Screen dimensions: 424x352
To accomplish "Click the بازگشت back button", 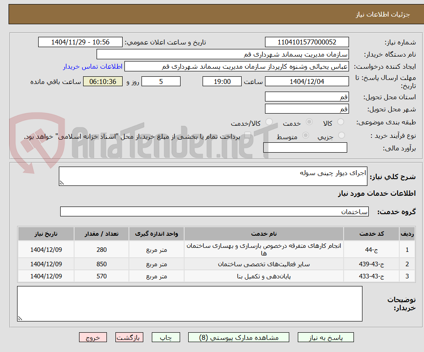I will pyautogui.click(x=129, y=337).
